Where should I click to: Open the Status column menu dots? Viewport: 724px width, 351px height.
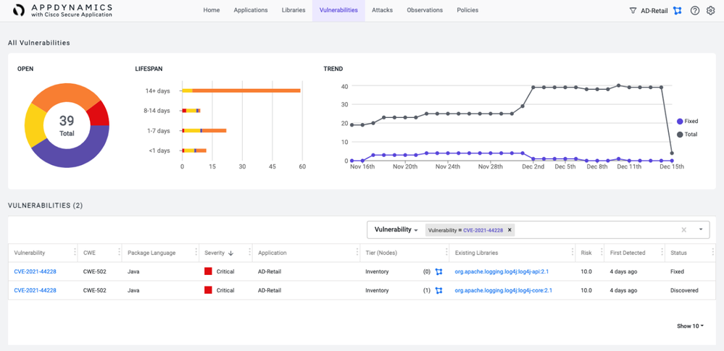click(713, 253)
